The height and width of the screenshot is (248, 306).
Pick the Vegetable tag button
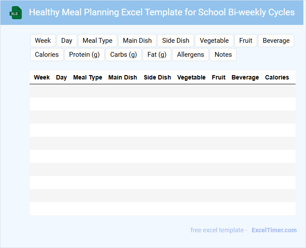(x=214, y=41)
